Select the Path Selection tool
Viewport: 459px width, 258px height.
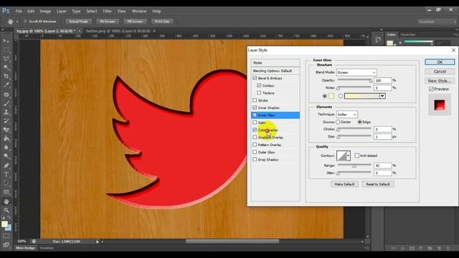[x=6, y=183]
